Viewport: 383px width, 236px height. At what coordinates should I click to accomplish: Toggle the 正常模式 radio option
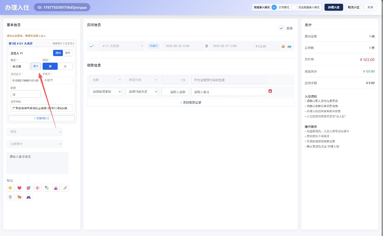tap(274, 7)
